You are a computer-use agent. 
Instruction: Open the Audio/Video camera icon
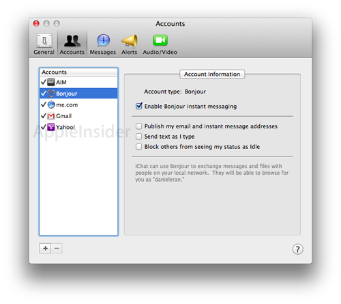coord(160,40)
